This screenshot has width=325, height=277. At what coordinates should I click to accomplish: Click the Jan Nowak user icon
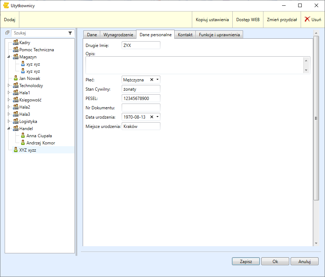tap(16, 78)
